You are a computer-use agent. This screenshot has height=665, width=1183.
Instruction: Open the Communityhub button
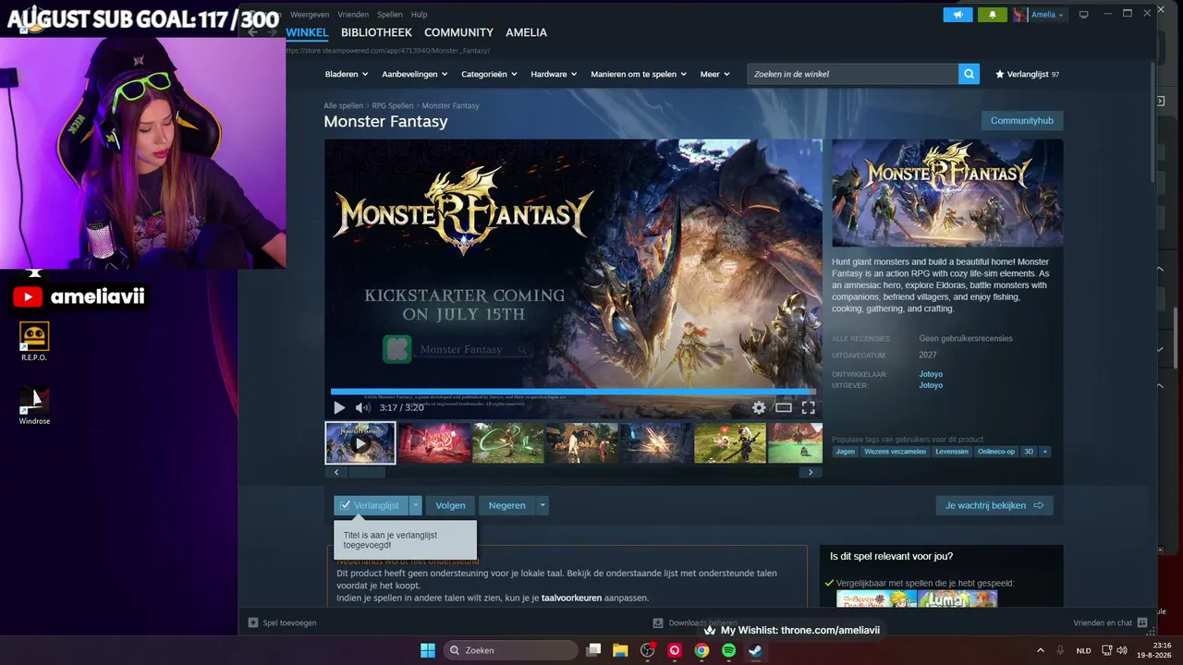click(1022, 121)
